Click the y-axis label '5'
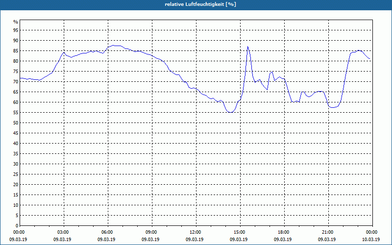392x245 pixels. [17, 215]
